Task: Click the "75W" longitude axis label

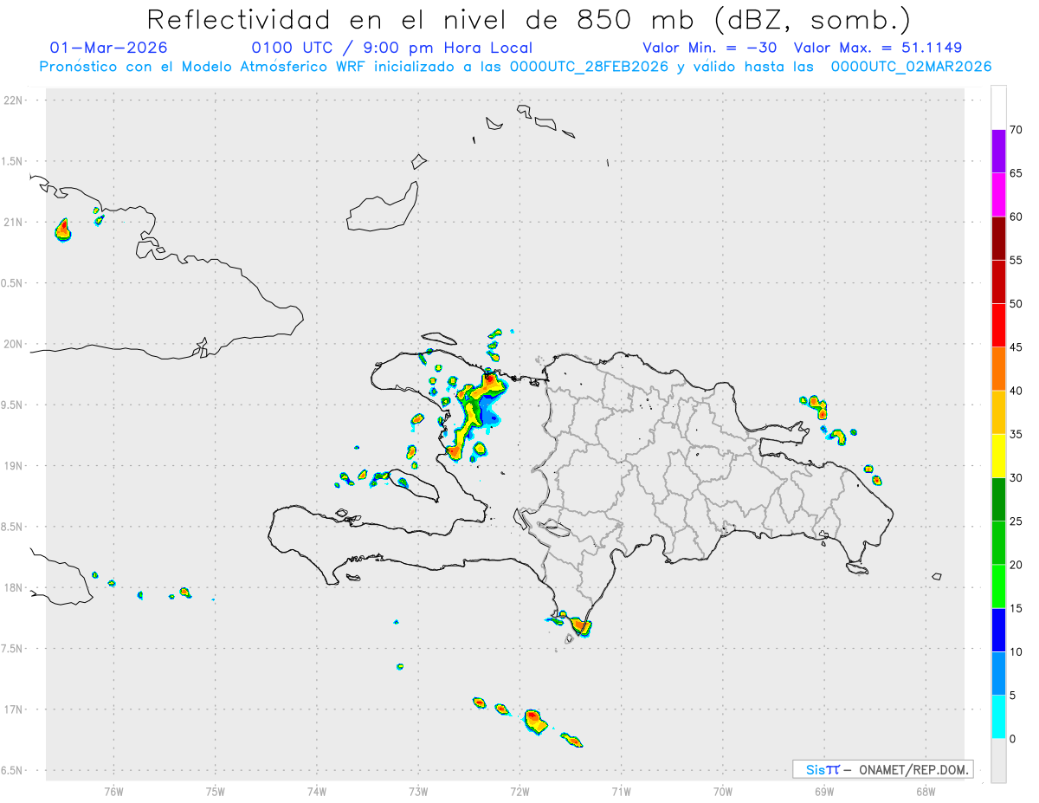Action: click(x=216, y=792)
